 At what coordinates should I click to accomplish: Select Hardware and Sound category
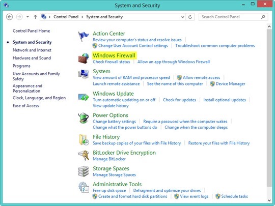pyautogui.click(x=32, y=58)
